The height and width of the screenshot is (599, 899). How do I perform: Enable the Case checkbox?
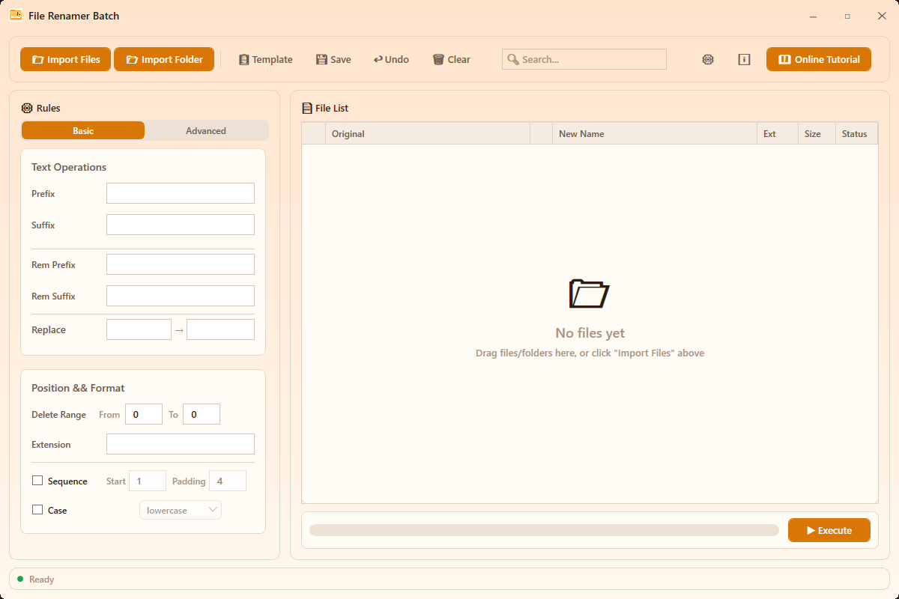pyautogui.click(x=37, y=510)
